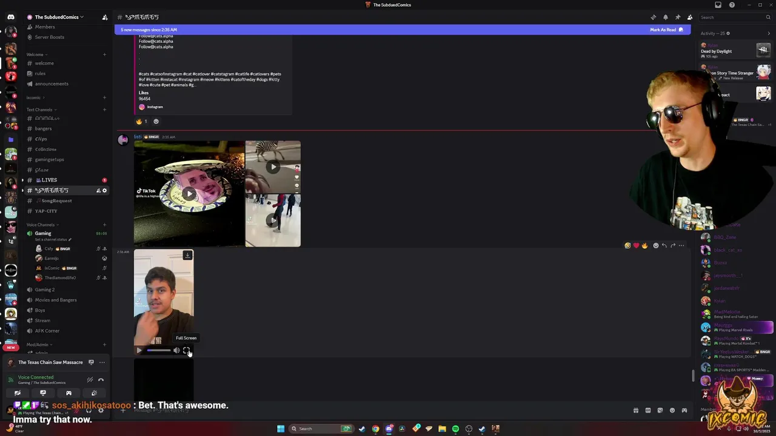The width and height of the screenshot is (776, 436).
Task: Click the Search field in Discord
Action: click(x=734, y=17)
